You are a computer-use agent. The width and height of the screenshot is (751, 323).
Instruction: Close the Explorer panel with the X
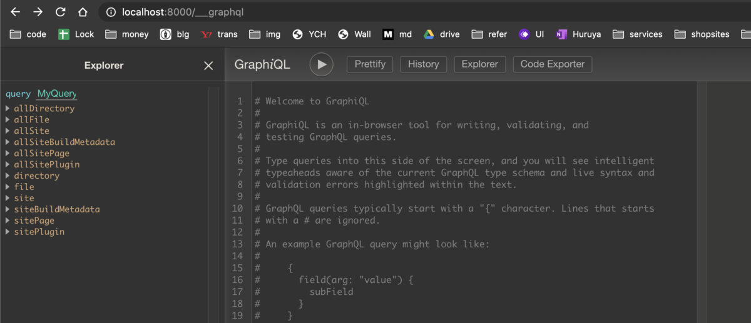209,66
